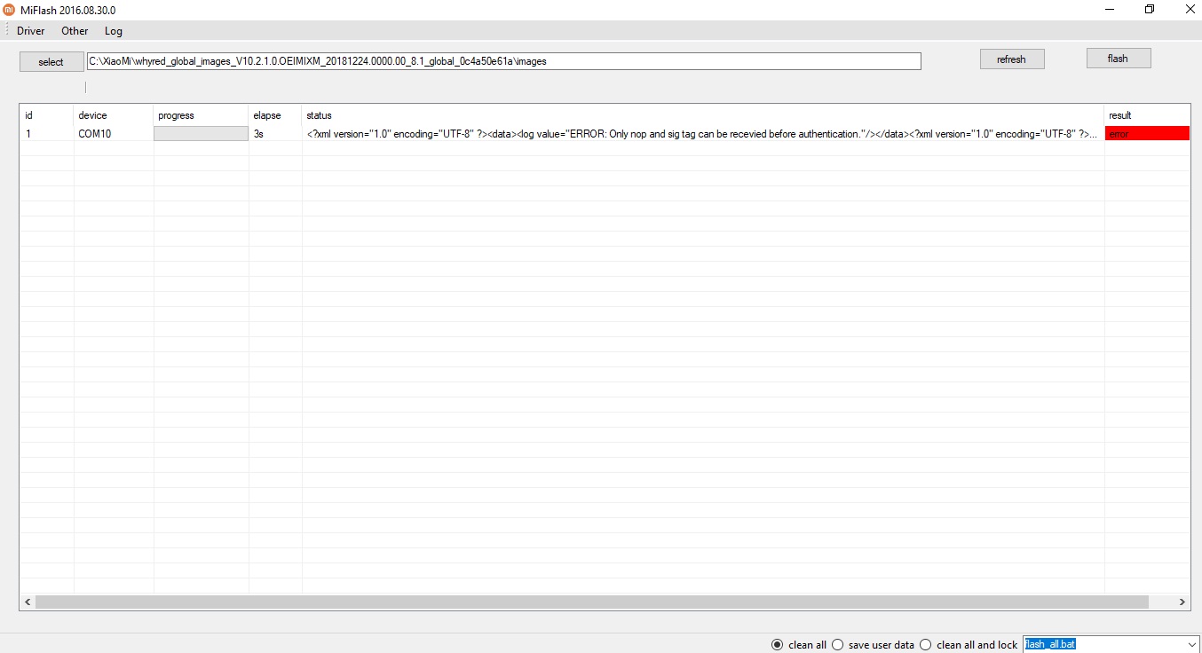Open the Other menu
The image size is (1202, 653).
75,31
